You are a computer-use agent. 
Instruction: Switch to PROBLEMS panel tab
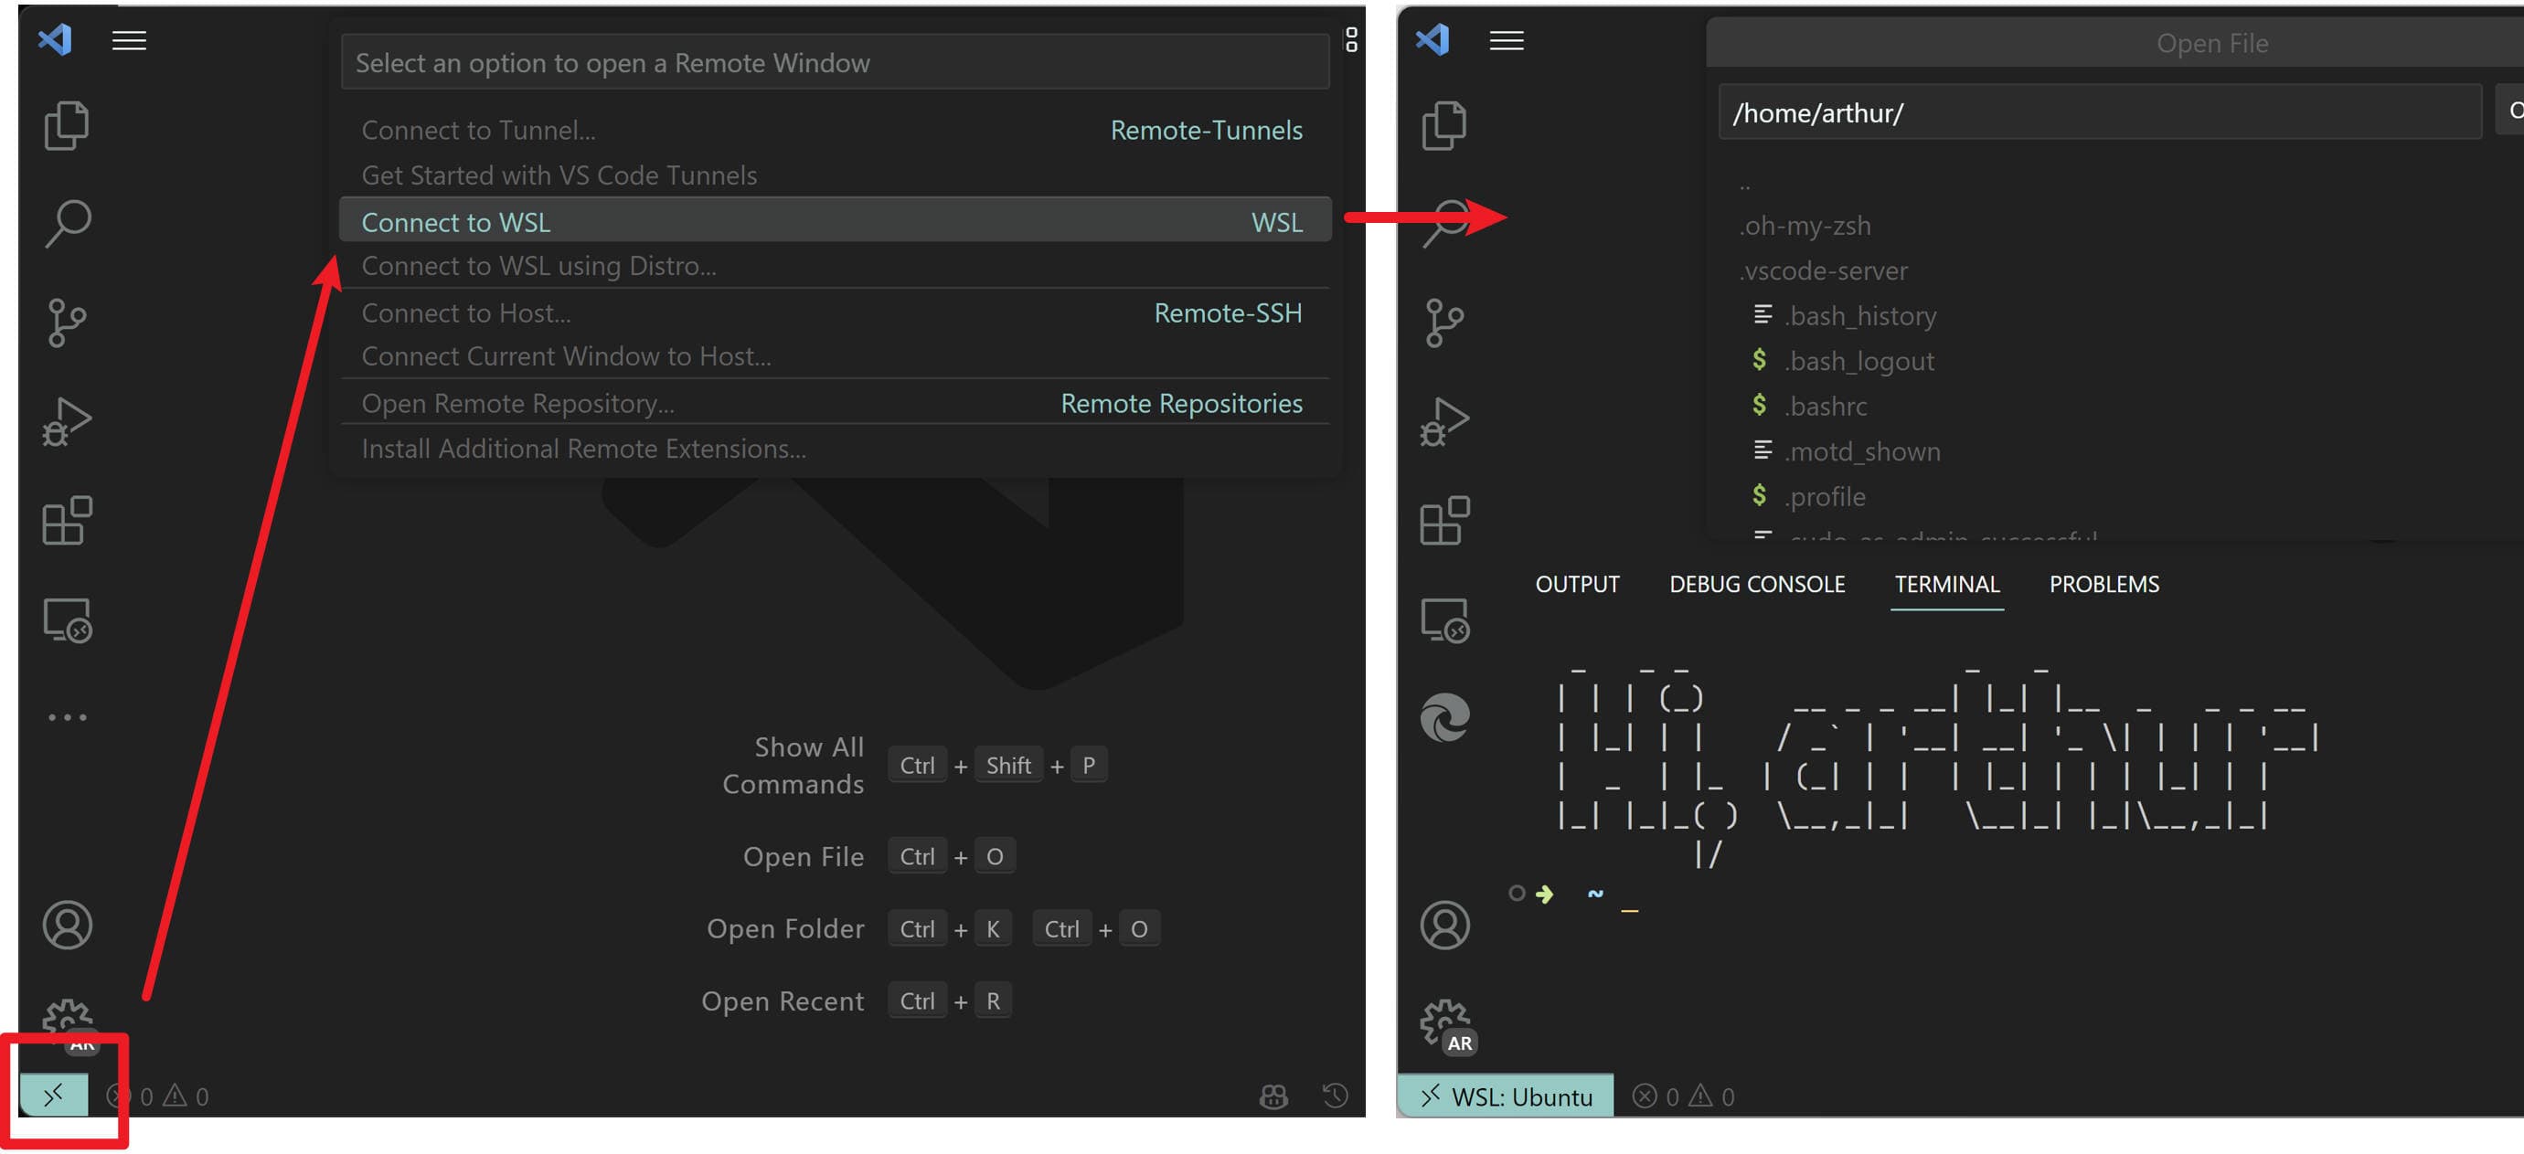click(2103, 584)
